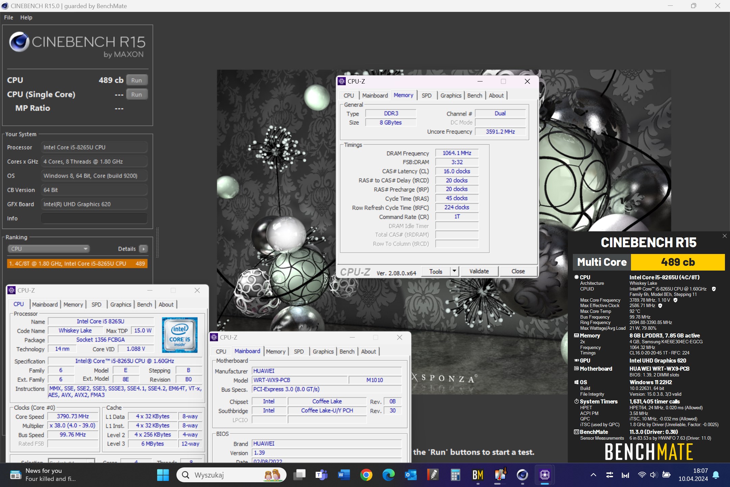Image resolution: width=730 pixels, height=487 pixels.
Task: Click the Processor Intel Core i5-8265U CPU field
Action: click(94, 147)
